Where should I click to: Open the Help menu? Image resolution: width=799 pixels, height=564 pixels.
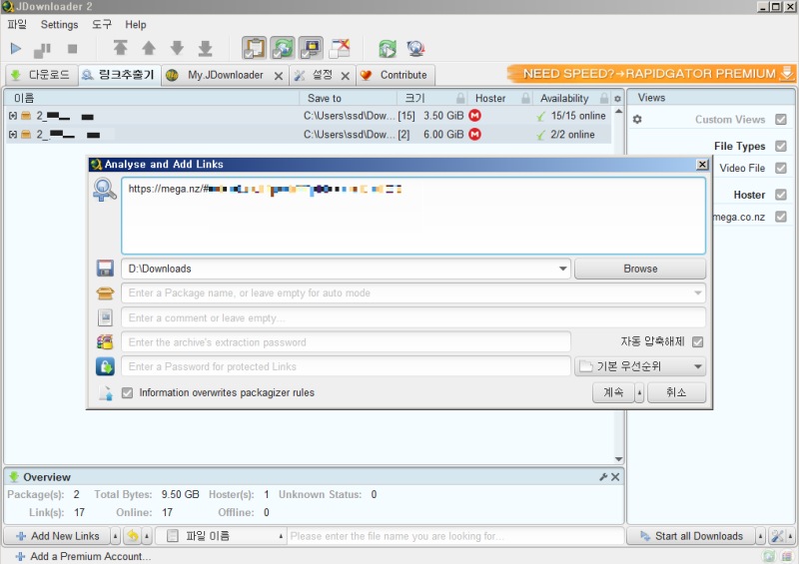pos(136,24)
